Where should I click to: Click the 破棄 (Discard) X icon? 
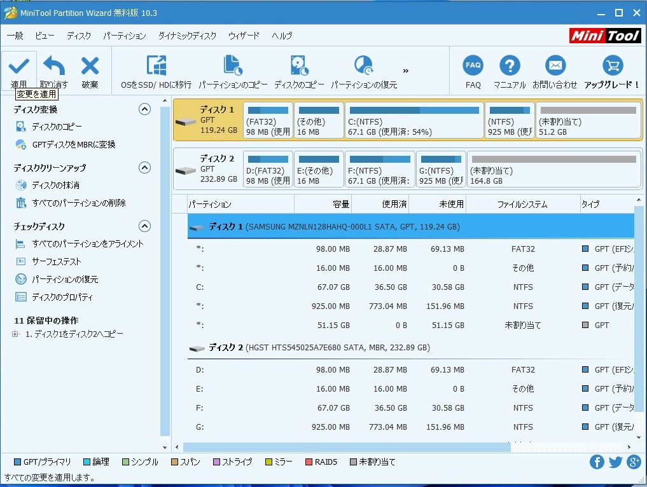click(90, 65)
